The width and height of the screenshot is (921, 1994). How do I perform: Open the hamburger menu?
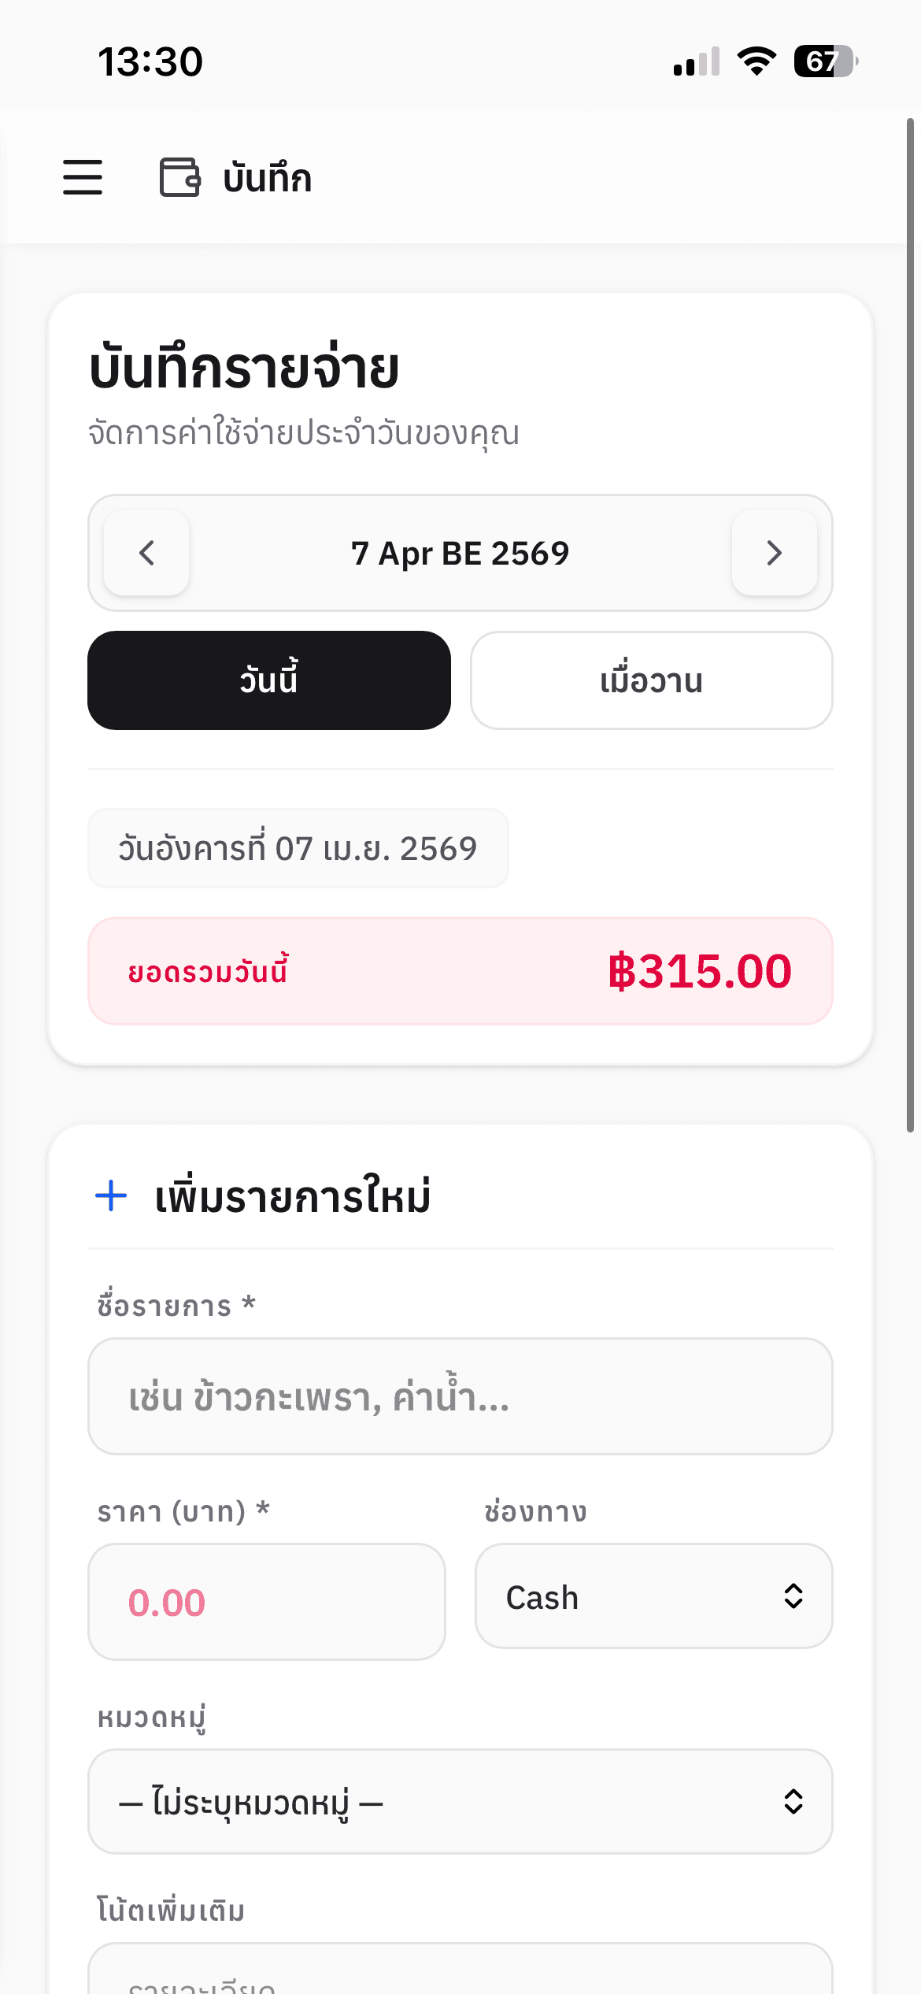point(83,177)
